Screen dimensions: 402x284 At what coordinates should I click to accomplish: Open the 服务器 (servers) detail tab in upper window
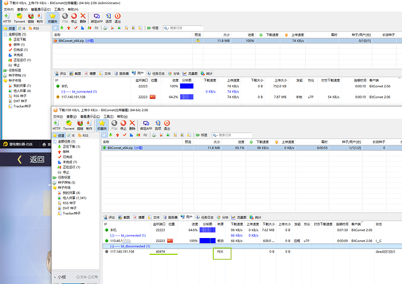coord(121,73)
